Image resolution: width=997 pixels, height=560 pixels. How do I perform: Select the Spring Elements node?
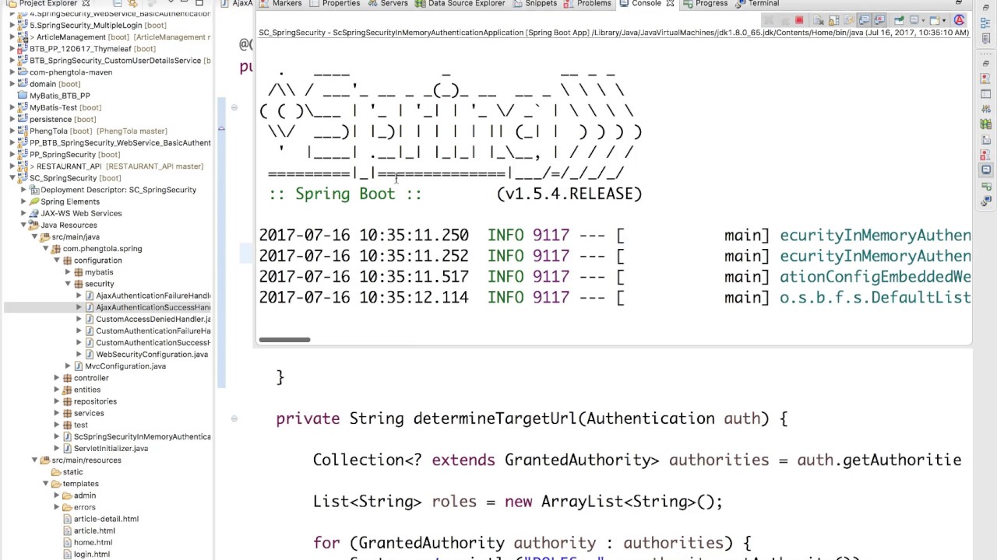coord(69,201)
